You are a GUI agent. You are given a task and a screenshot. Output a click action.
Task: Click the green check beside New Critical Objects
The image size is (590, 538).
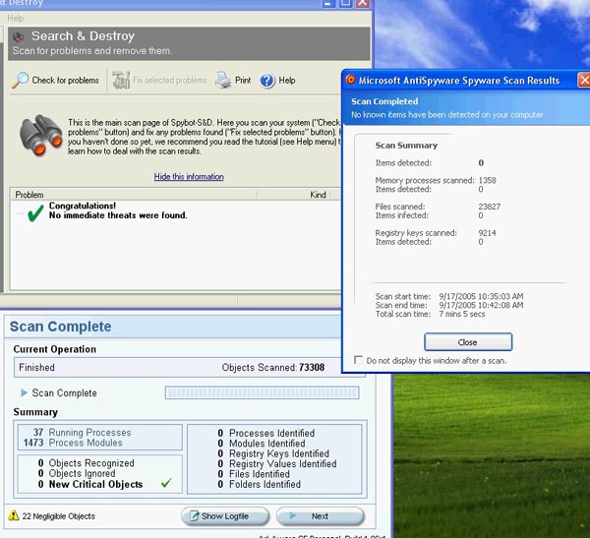[166, 483]
